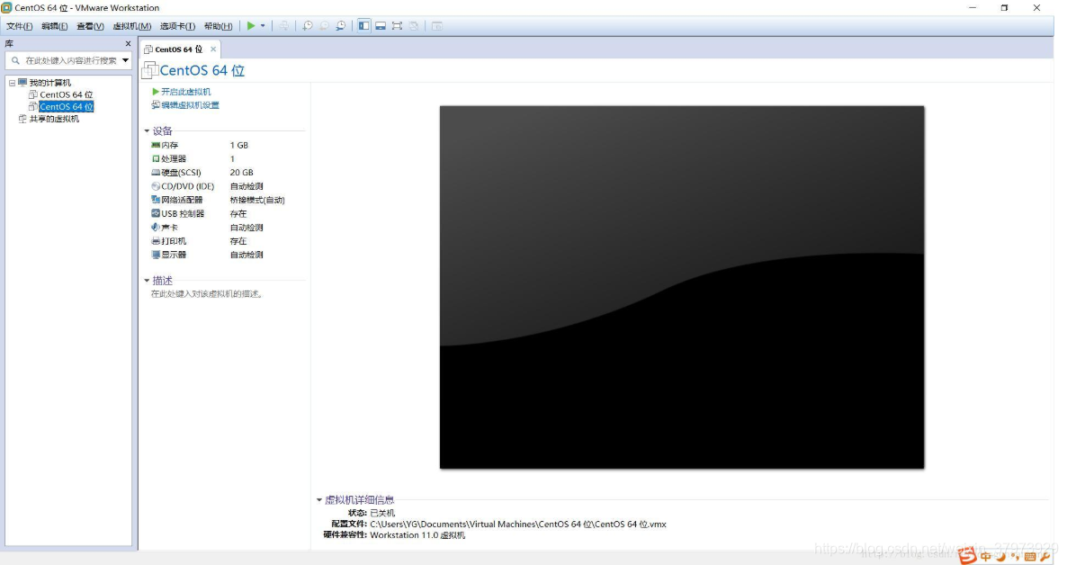The image size is (1067, 565).
Task: Collapse the 描述 section
Action: point(147,281)
